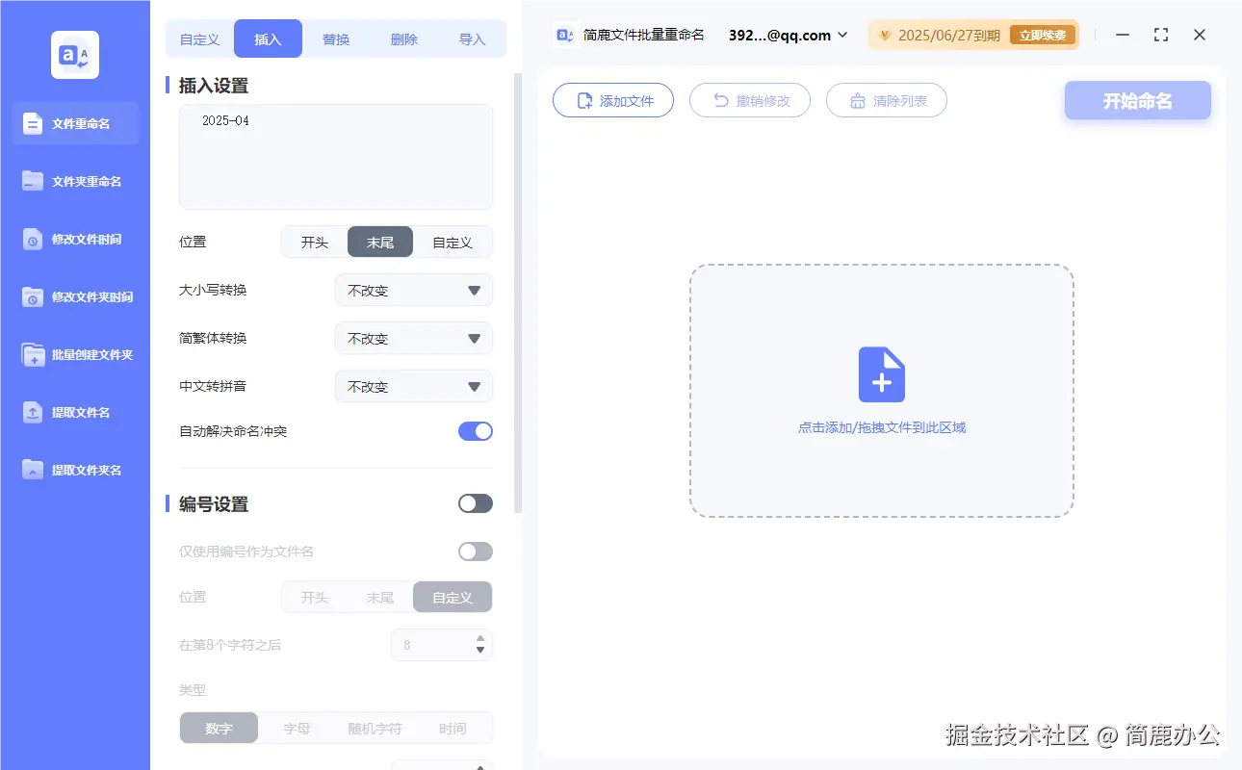Click the app logo in sidebar
This screenshot has height=770, width=1242.
pyautogui.click(x=75, y=55)
